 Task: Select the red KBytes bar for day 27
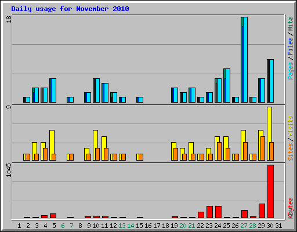click(244, 214)
